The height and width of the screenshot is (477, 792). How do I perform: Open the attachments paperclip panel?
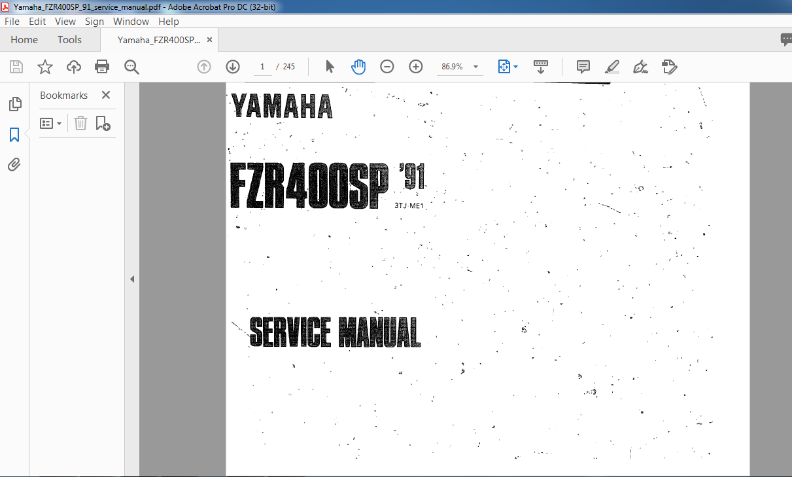tap(14, 165)
